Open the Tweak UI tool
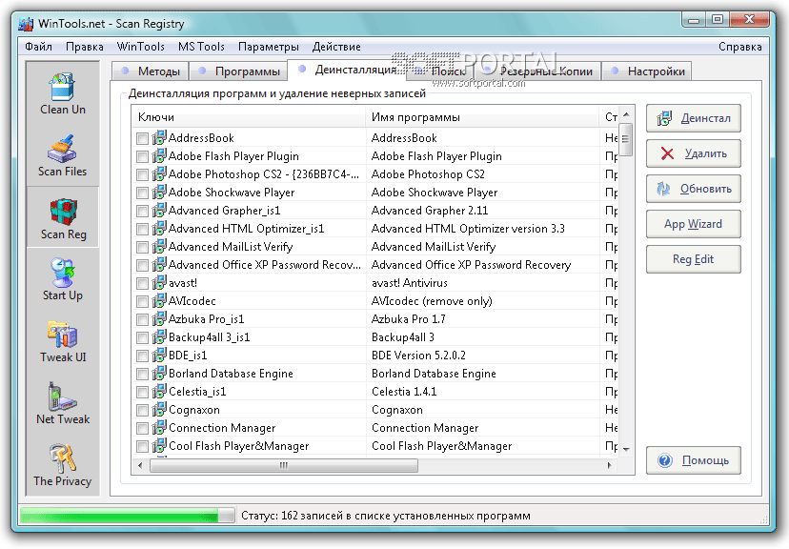Viewport: 789px width, 549px height. click(62, 341)
